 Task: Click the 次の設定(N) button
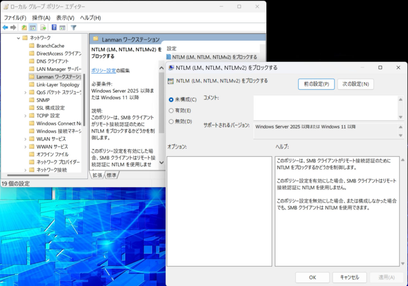coord(355,84)
